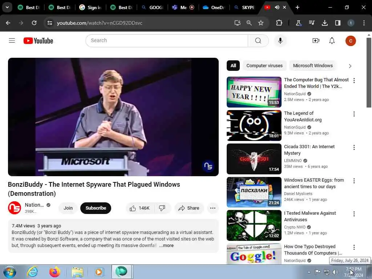Toggle the browser side panel icon
The width and height of the screenshot is (372, 279).
tap(337, 23)
